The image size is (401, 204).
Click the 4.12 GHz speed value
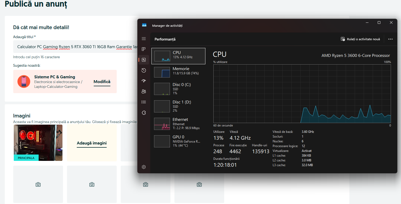[x=240, y=138]
